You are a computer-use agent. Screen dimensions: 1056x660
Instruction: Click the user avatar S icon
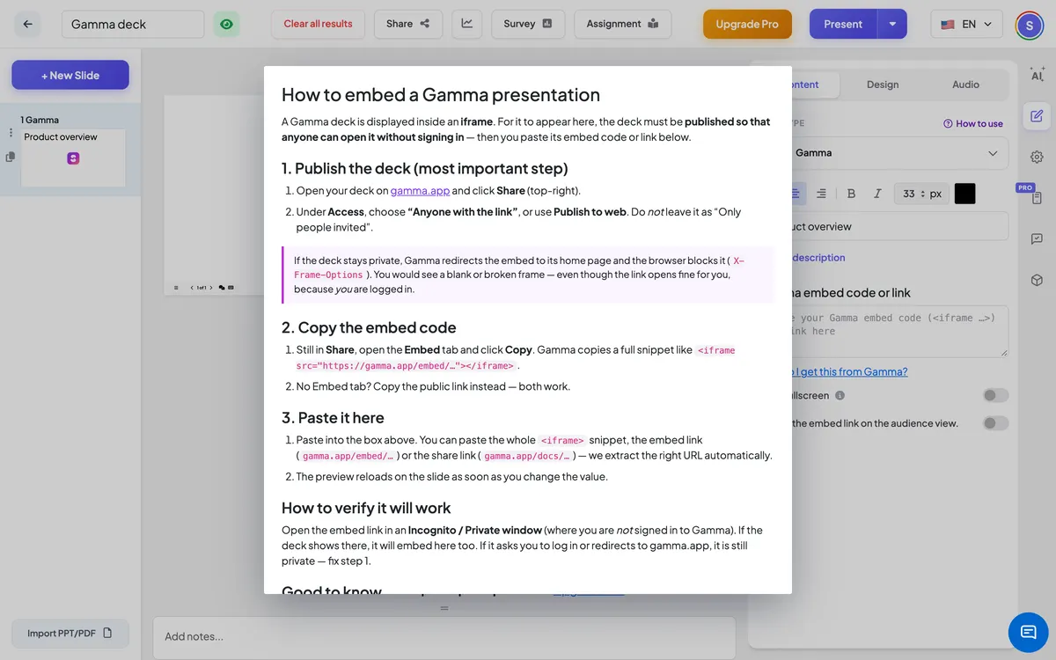1029,25
